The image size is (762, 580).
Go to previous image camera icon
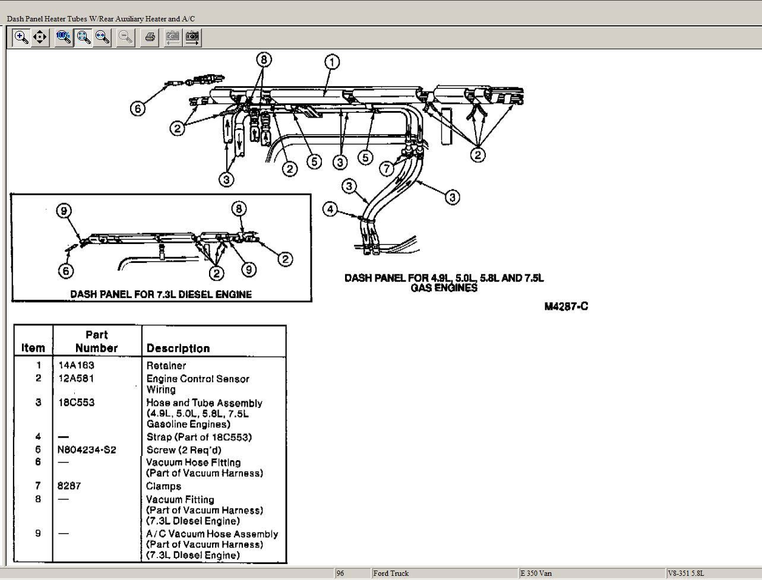coord(172,38)
